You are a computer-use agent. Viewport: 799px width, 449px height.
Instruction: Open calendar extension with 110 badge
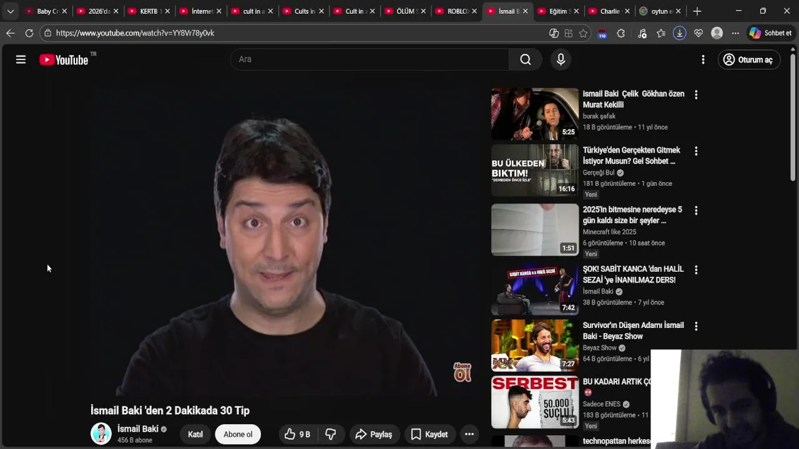point(602,34)
